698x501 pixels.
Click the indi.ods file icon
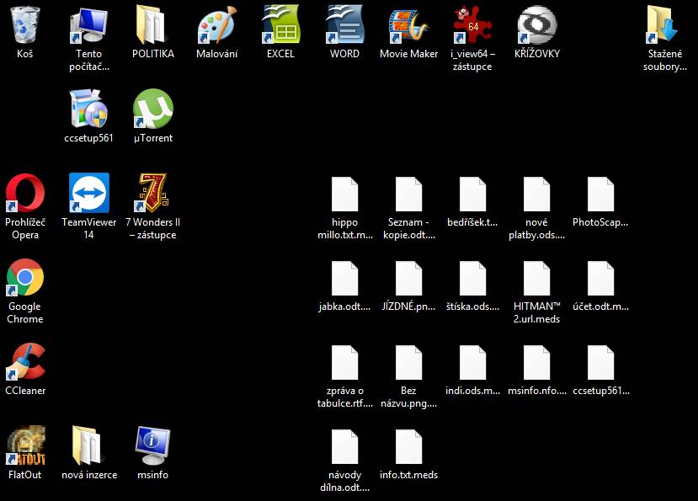pyautogui.click(x=472, y=363)
